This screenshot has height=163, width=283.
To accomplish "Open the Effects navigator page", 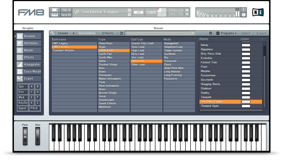I will pos(29,57).
